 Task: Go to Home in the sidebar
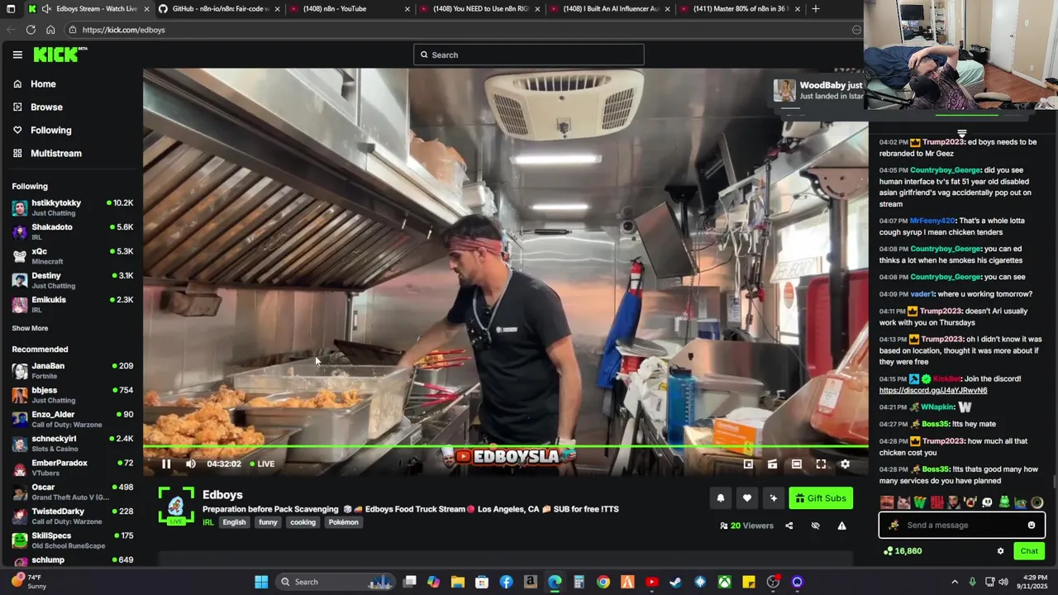click(x=43, y=83)
